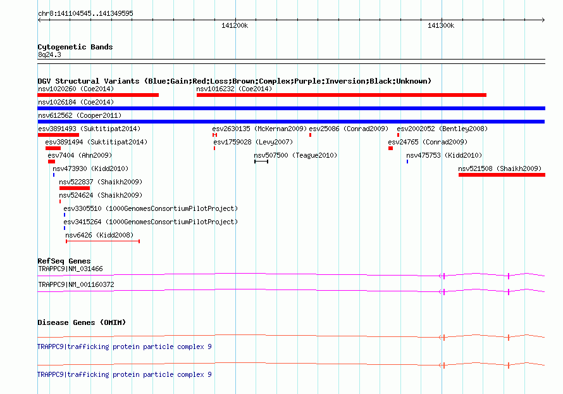Open esv1759028 (Levy2007) variant
Viewport: 563px width, 394px height.
[x=253, y=142]
